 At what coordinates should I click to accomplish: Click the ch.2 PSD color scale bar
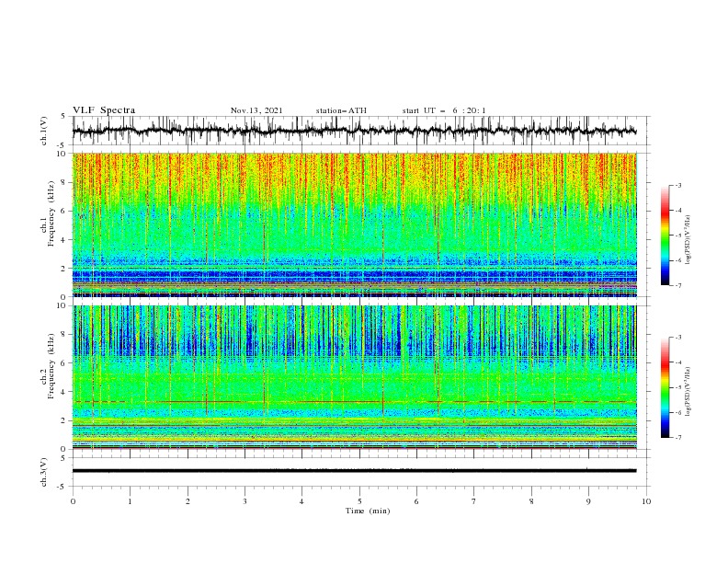click(665, 387)
